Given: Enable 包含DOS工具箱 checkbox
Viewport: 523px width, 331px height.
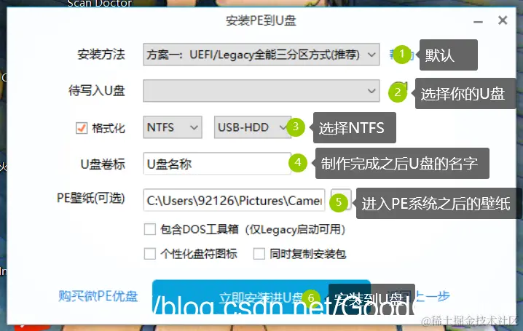Looking at the screenshot, I should coord(150,229).
